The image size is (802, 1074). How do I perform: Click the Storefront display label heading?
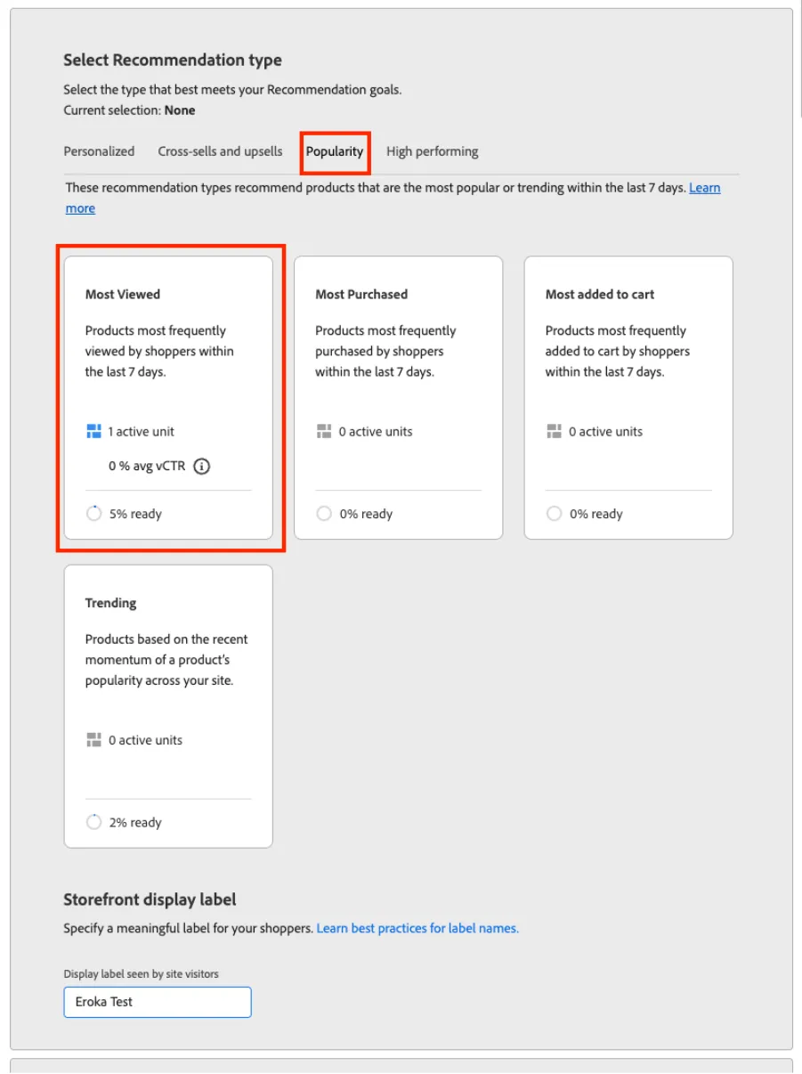[x=150, y=899]
